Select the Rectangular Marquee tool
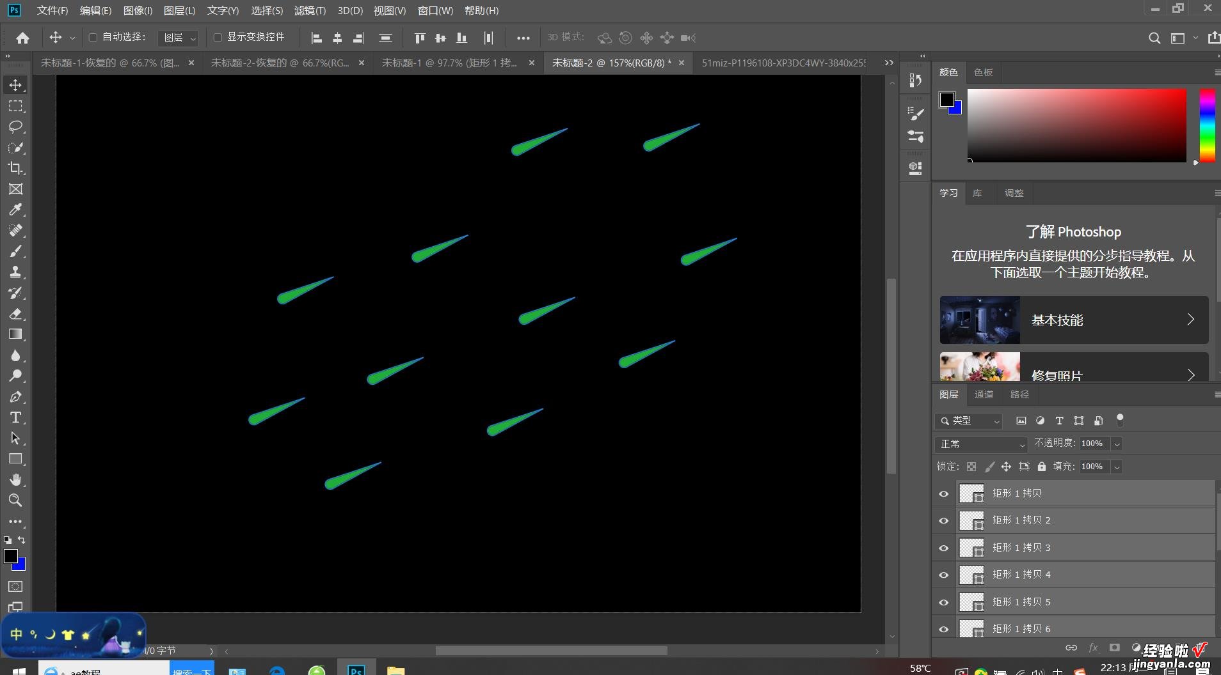 point(15,106)
